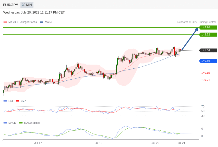Click the Jul 19 date axis label

(98, 143)
